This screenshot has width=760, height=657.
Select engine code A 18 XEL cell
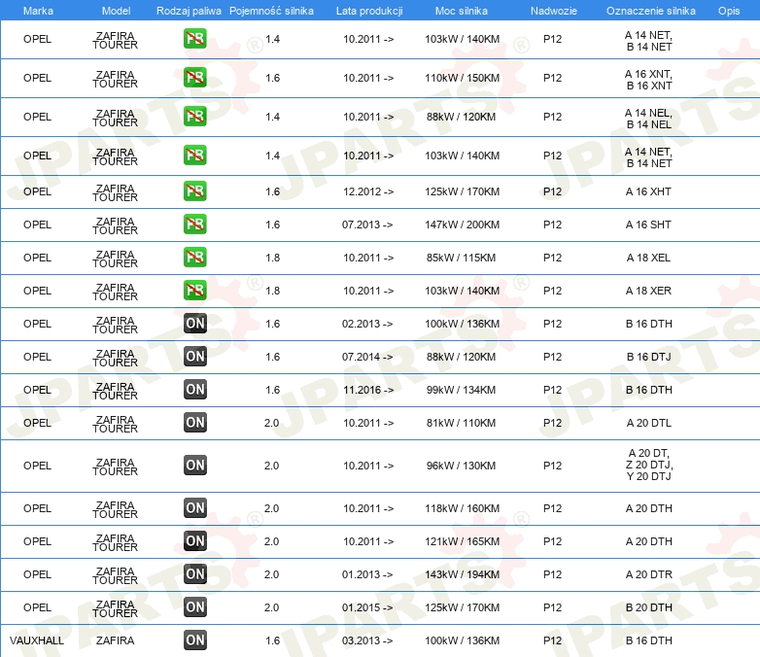point(648,258)
